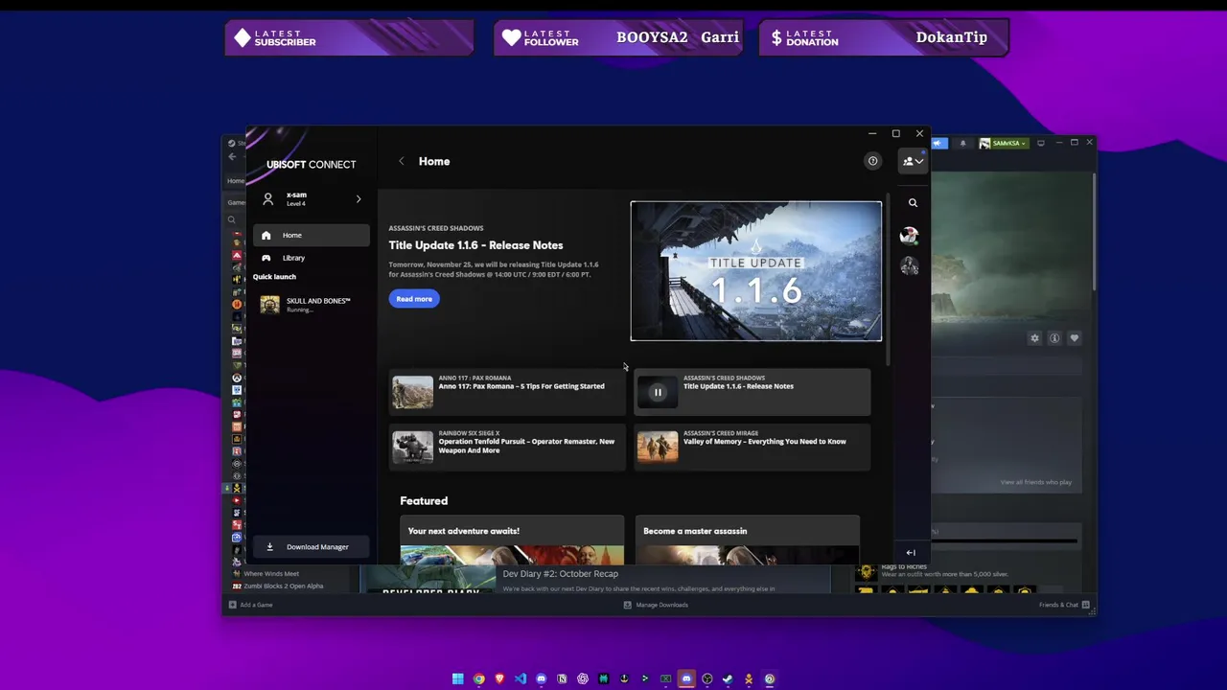Screen dimensions: 1227x690
Task: Open Brave browser from the taskbar
Action: point(499,678)
